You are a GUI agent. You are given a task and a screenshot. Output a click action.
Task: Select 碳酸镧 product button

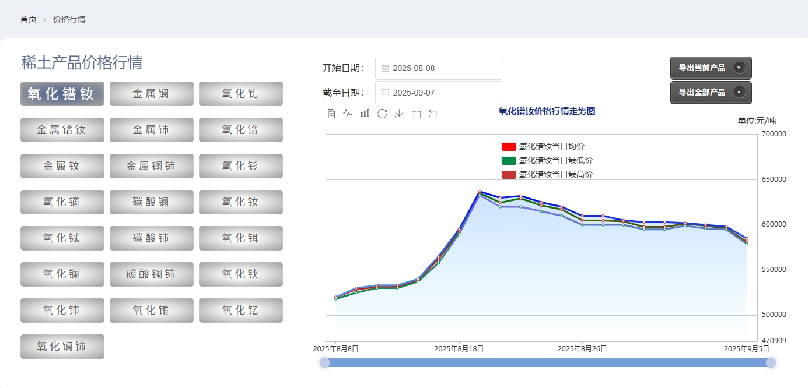click(152, 202)
